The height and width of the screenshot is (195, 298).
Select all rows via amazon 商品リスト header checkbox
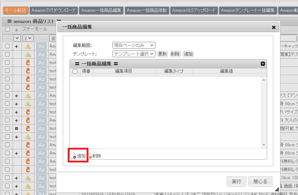pos(8,29)
